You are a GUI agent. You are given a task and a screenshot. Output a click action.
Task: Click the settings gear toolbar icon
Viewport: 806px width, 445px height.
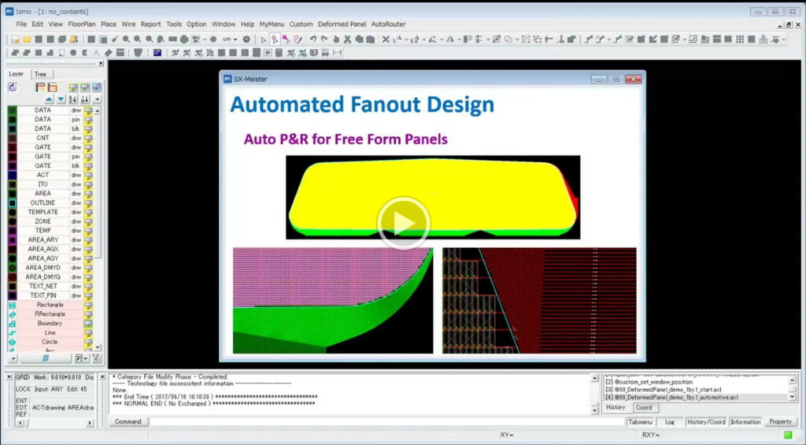click(246, 39)
